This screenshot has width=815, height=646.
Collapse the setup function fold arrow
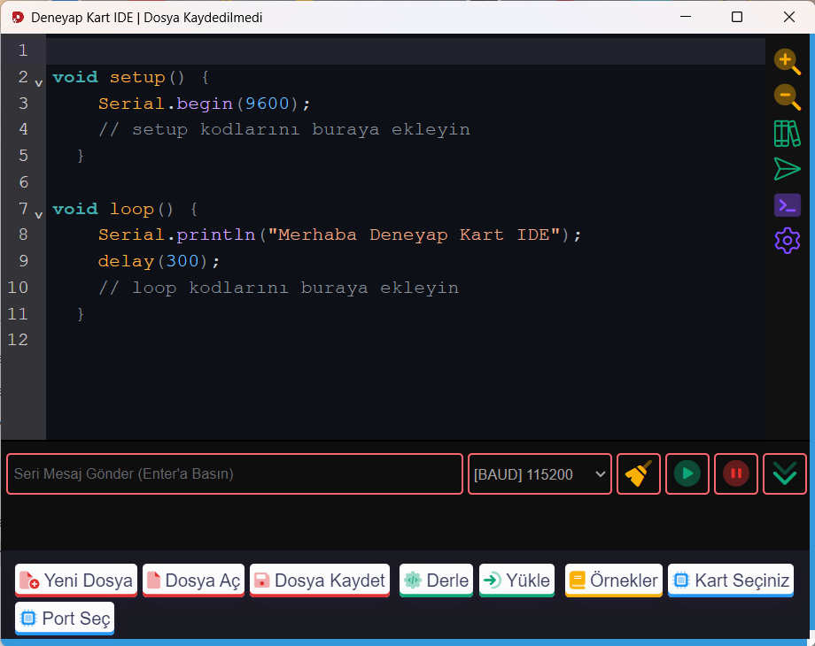(x=38, y=82)
